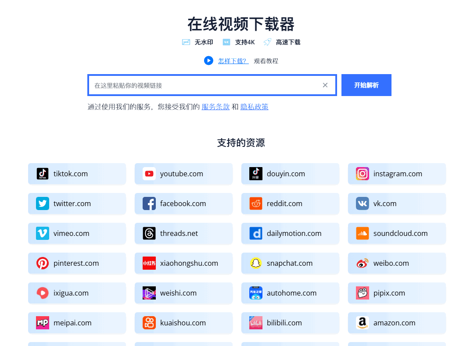Click the 开始解析 button

pyautogui.click(x=366, y=85)
